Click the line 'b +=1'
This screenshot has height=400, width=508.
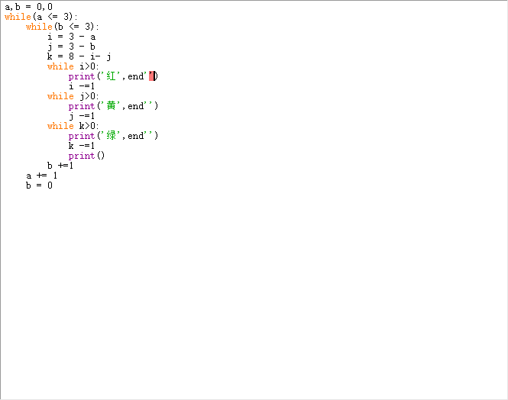pyautogui.click(x=60, y=166)
